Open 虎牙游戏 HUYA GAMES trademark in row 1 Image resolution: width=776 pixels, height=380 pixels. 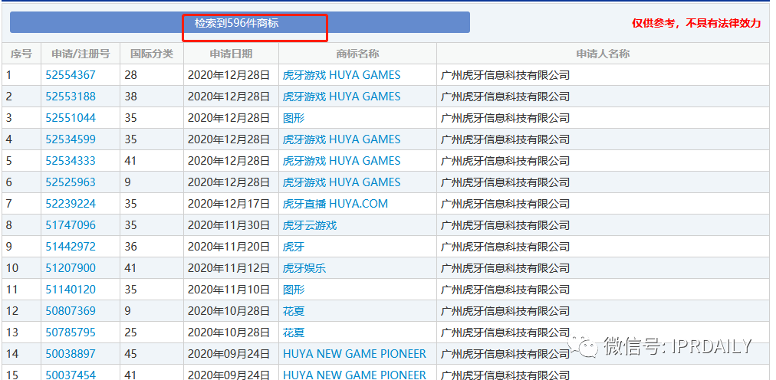341,75
